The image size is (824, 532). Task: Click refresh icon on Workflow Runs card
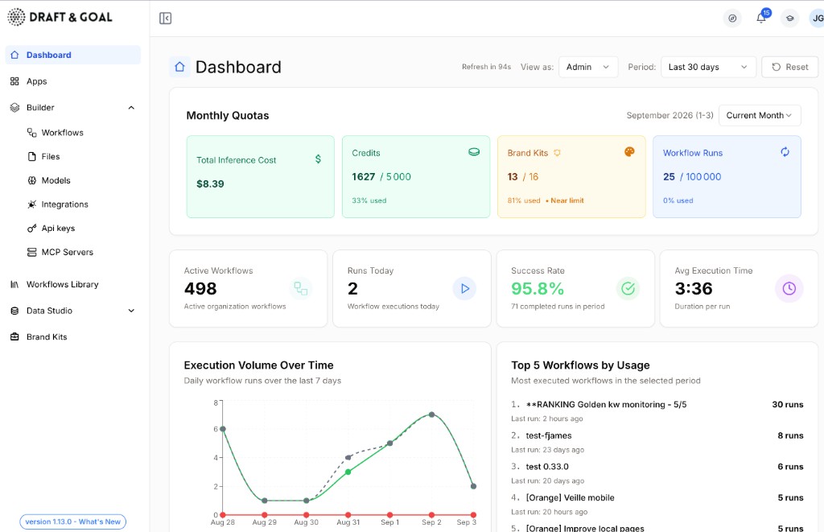click(785, 152)
